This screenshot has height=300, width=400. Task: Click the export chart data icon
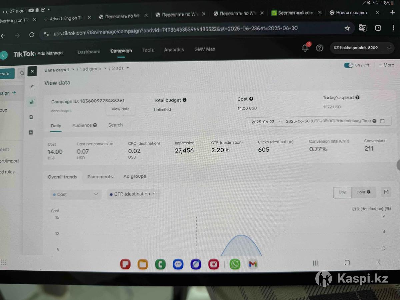point(386,192)
